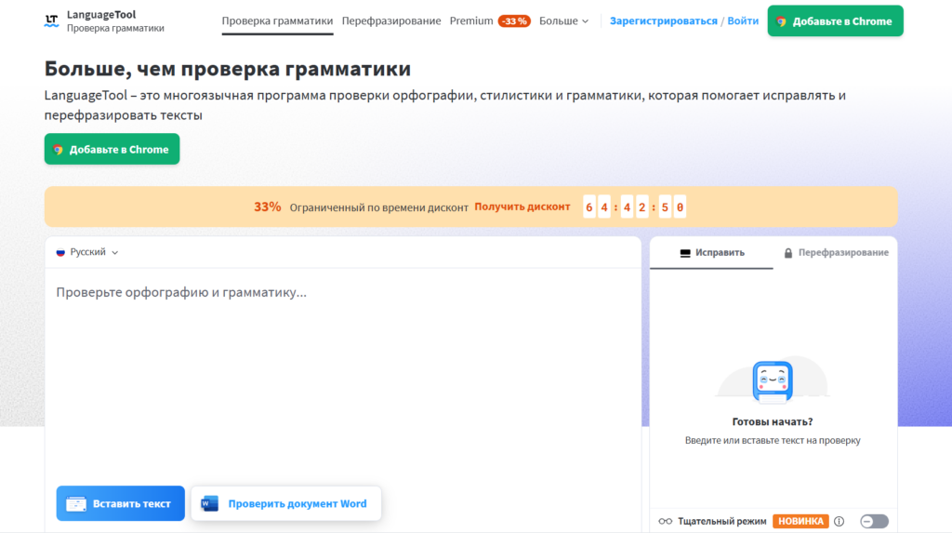Image resolution: width=952 pixels, height=533 pixels.
Task: Click the info icon beside НОВИНКА badge
Action: tap(840, 521)
